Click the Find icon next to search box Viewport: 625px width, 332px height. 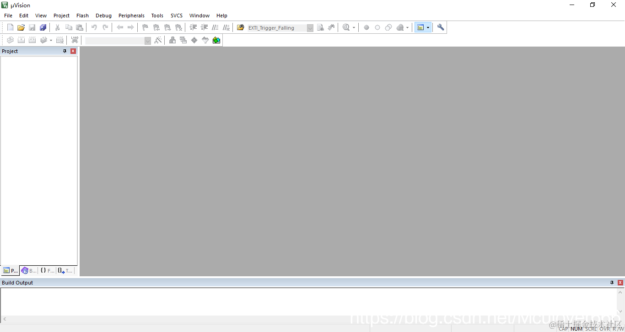[320, 27]
